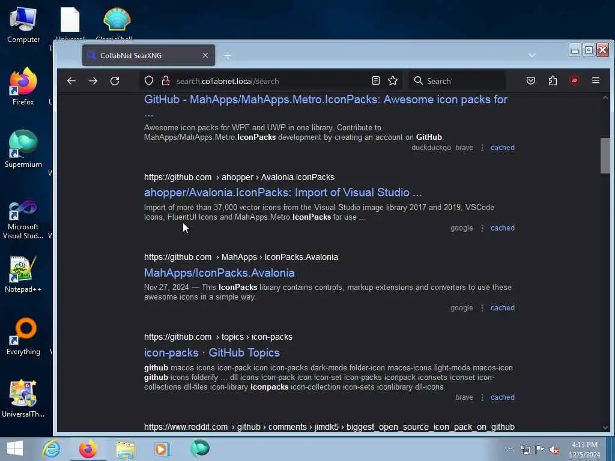Click scrollbar down arrow in browser
The height and width of the screenshot is (461, 615).
605,427
